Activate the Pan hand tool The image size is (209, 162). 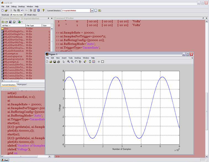(x=76, y=62)
